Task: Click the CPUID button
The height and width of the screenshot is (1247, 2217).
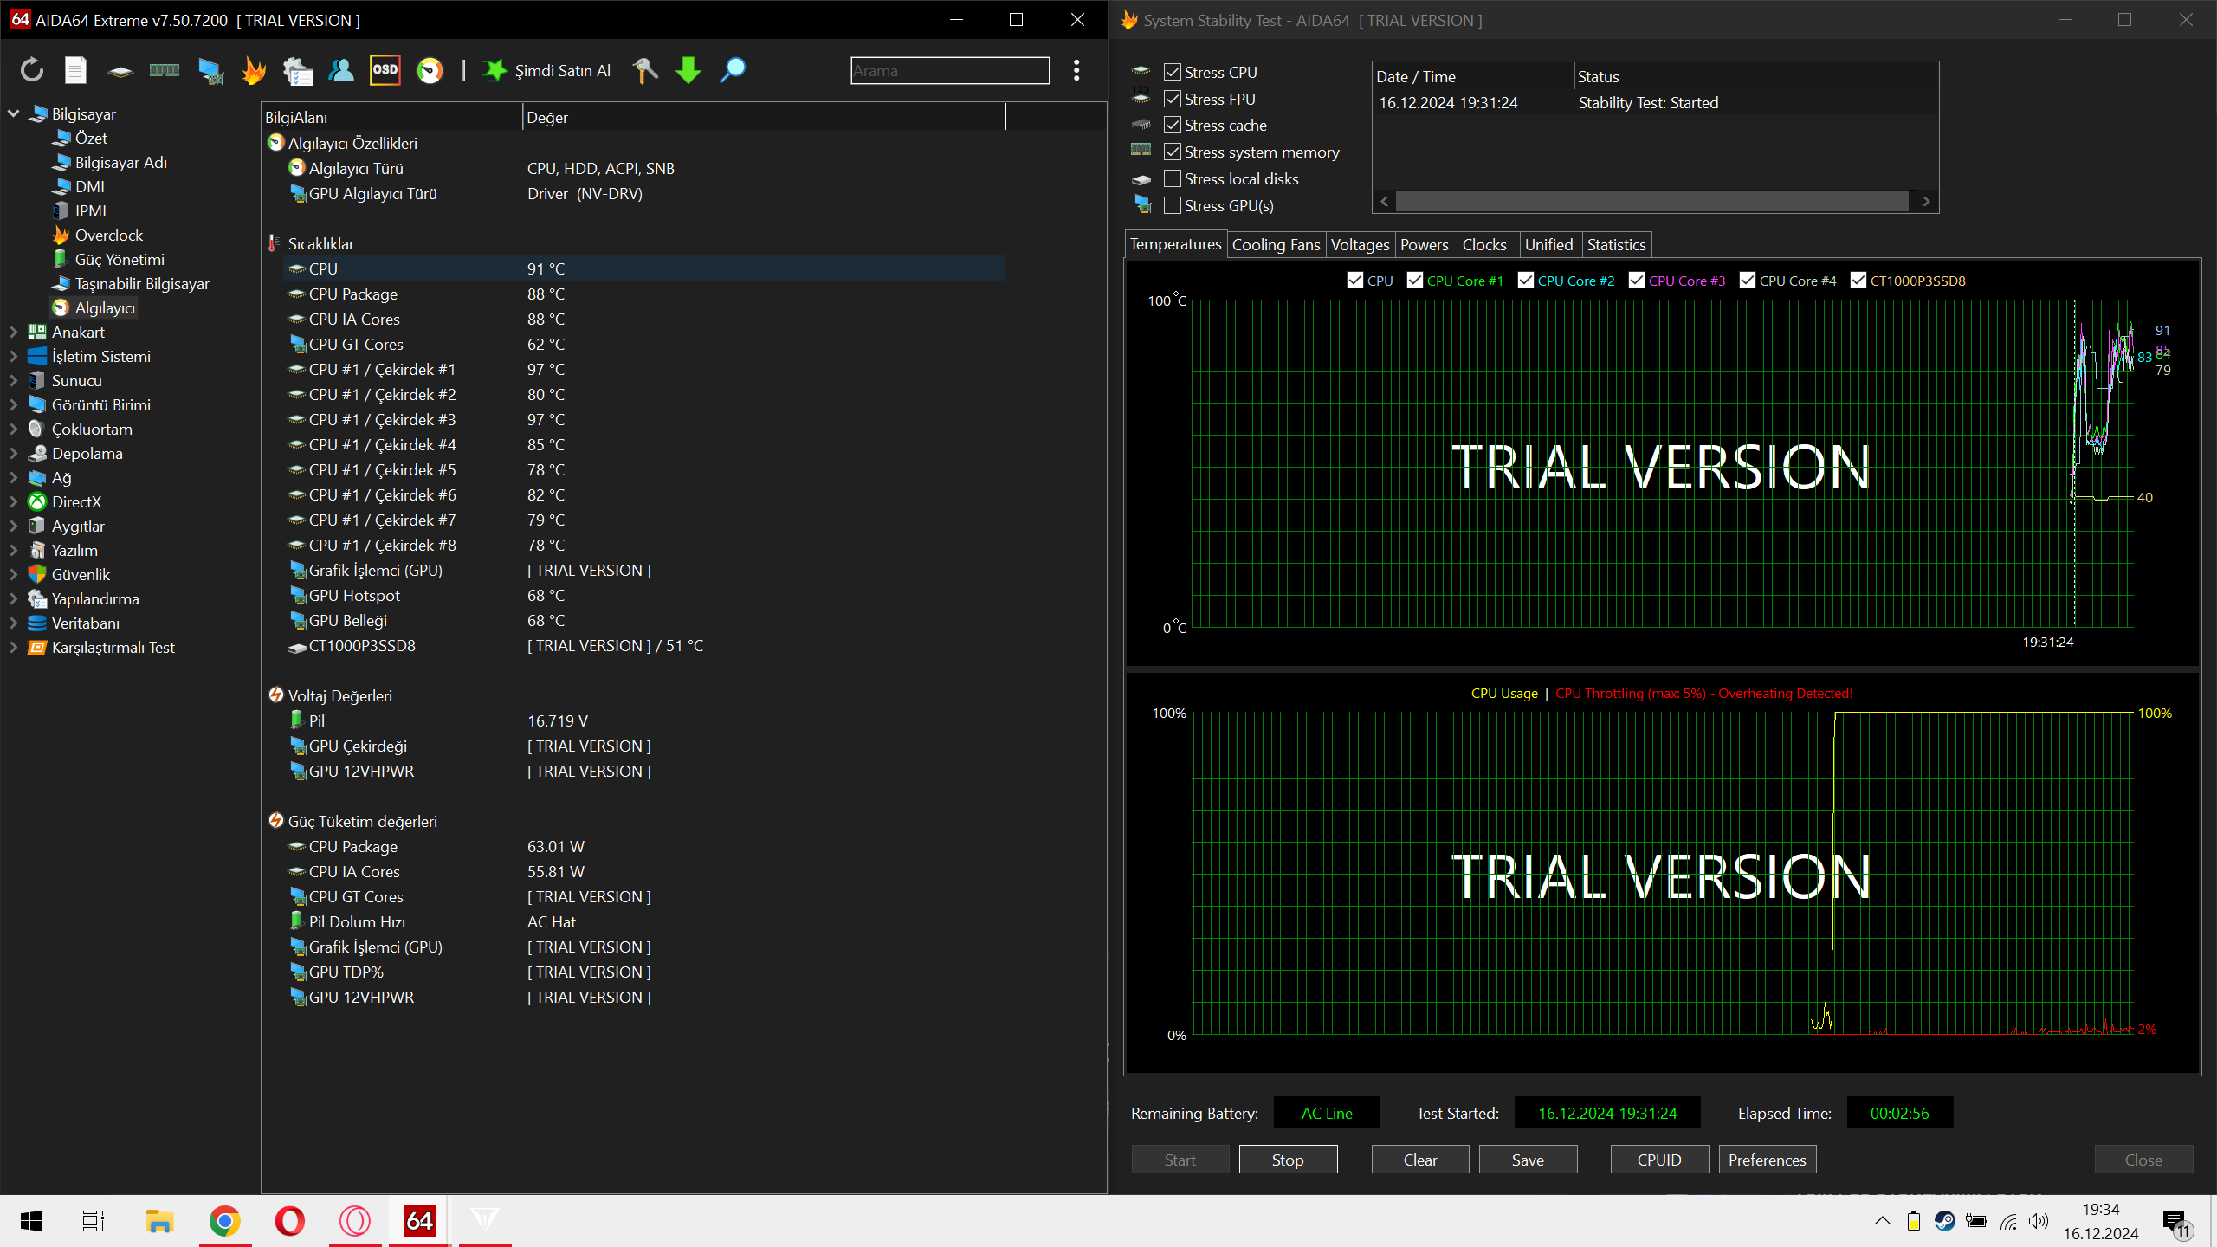Action: pyautogui.click(x=1659, y=1160)
